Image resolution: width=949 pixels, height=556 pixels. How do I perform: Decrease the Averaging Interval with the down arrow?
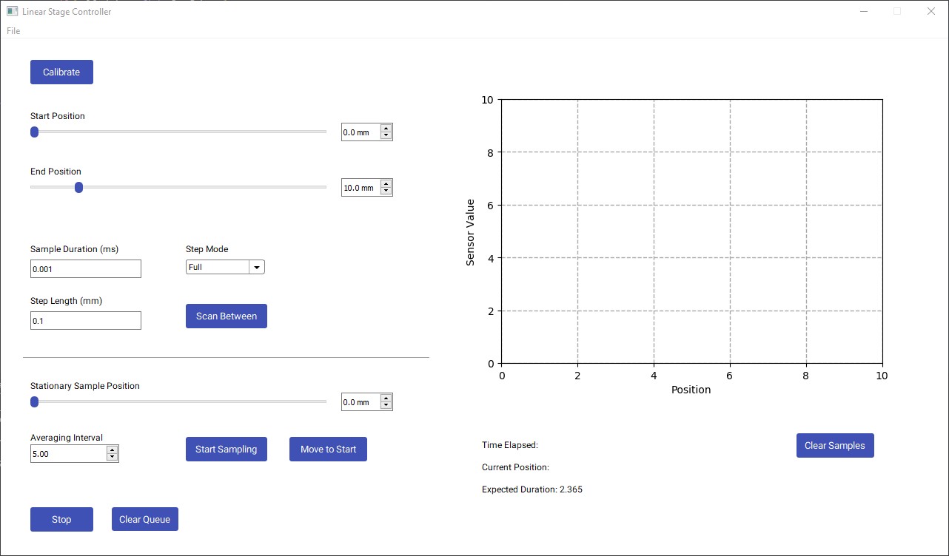point(112,458)
